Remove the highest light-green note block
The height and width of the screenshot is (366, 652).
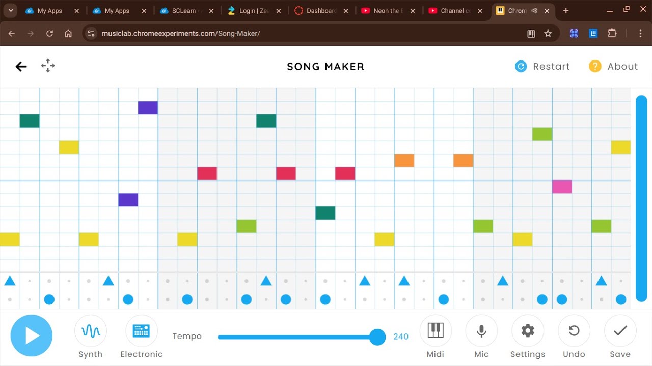542,134
